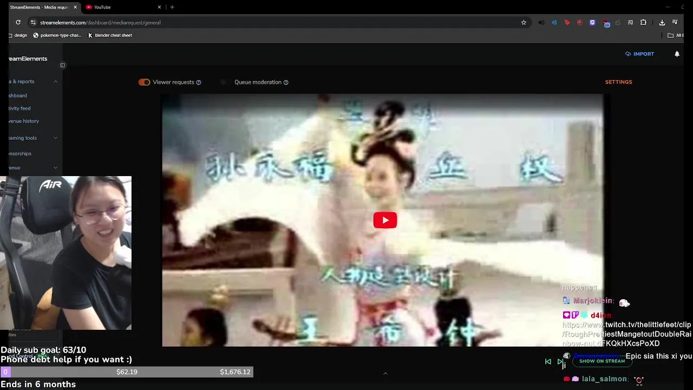
Task: Open the All Bookmarks folder
Action: pyautogui.click(x=676, y=35)
